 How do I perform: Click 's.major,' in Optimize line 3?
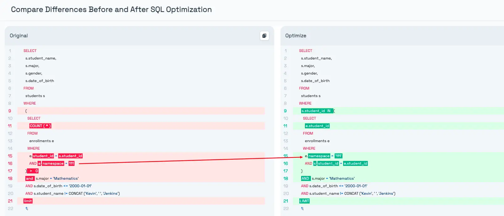click(x=308, y=66)
